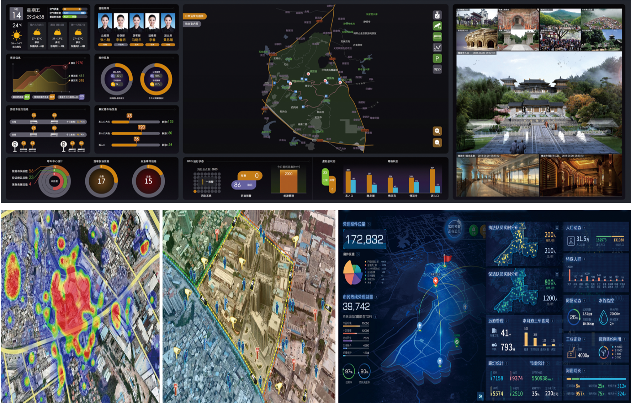Viewport: 631px width, 403px height.
Task: Click the 实时预警 status circle
Action: point(454,229)
